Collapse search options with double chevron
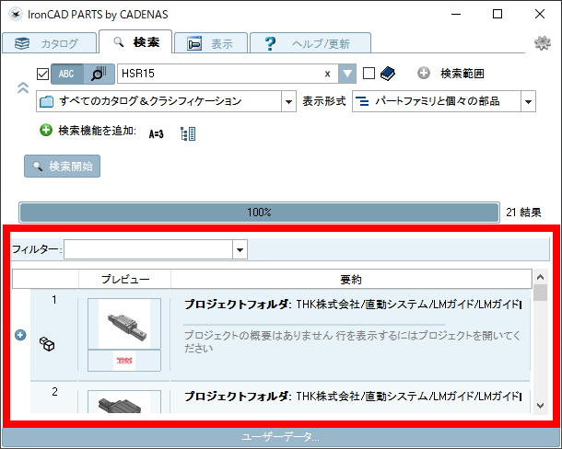The image size is (562, 449). 23,87
